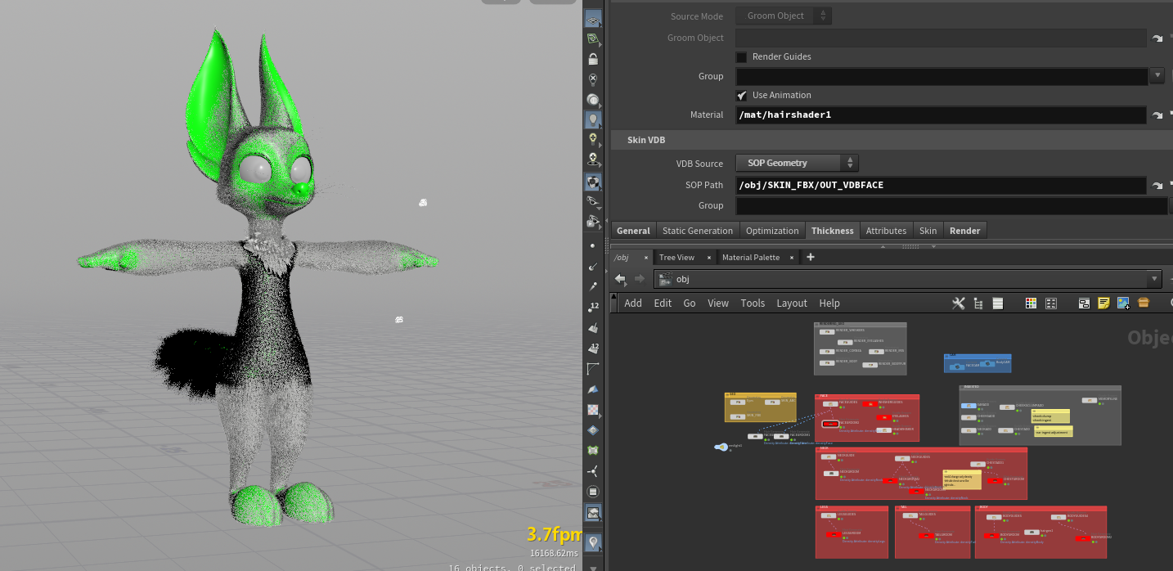Image resolution: width=1173 pixels, height=571 pixels.
Task: Click the lit light bulb display icon
Action: tap(593, 119)
